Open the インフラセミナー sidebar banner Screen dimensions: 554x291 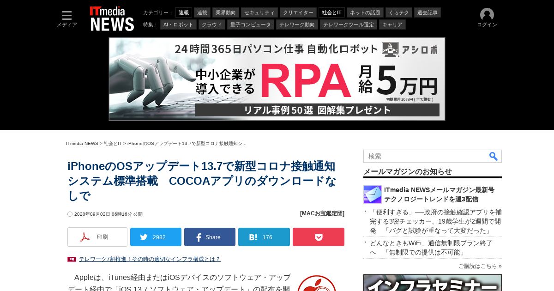433,283
